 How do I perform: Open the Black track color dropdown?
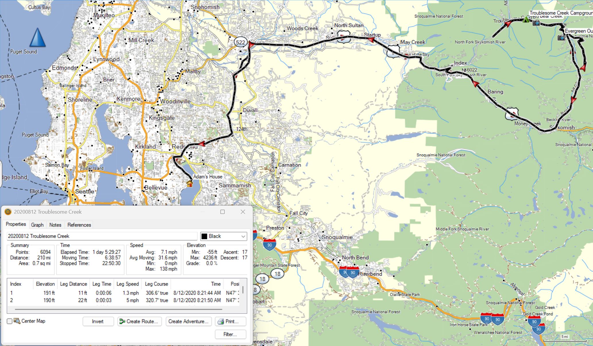243,236
